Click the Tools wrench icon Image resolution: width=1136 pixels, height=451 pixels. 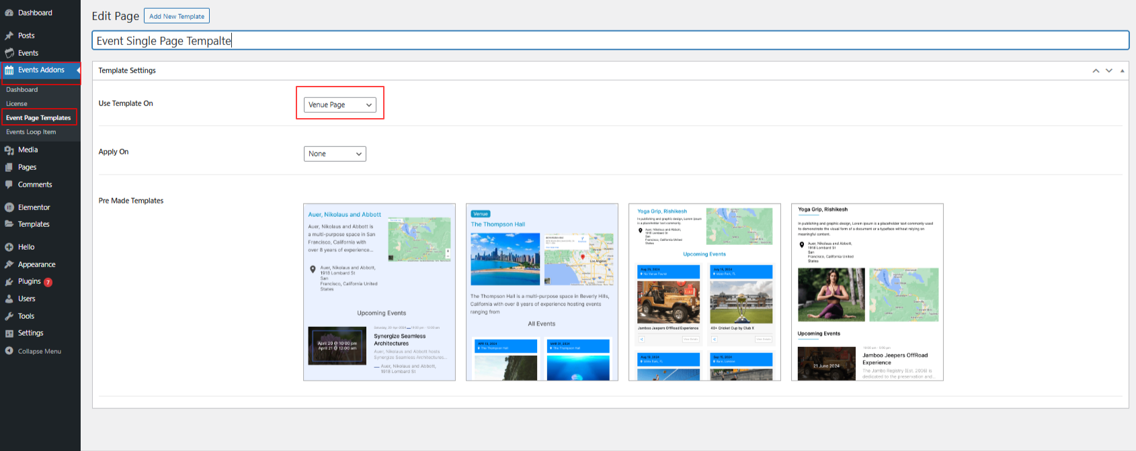pyautogui.click(x=9, y=316)
